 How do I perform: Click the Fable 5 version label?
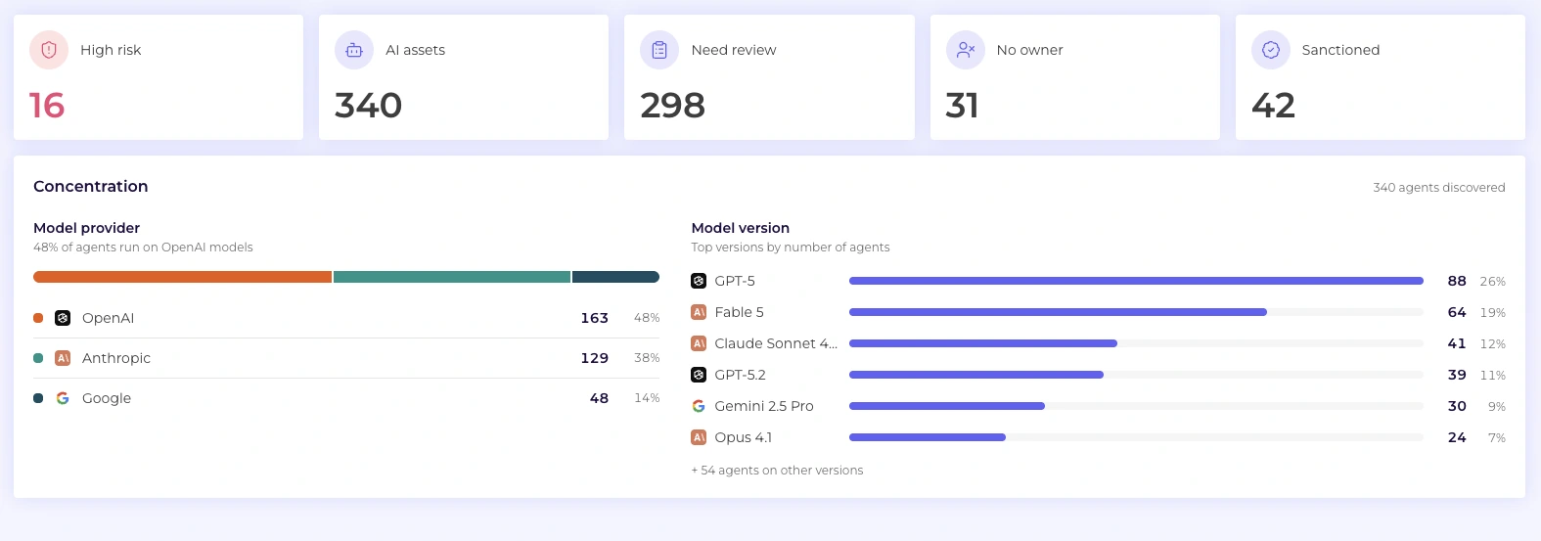(739, 312)
